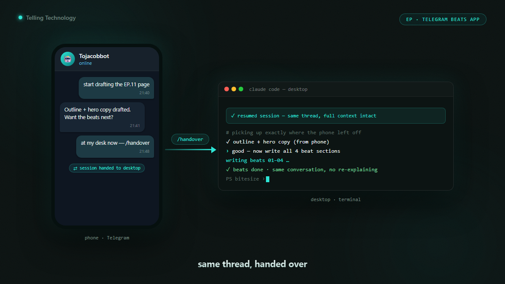
Task: Click the yellow minimize dot in terminal
Action: (234, 89)
